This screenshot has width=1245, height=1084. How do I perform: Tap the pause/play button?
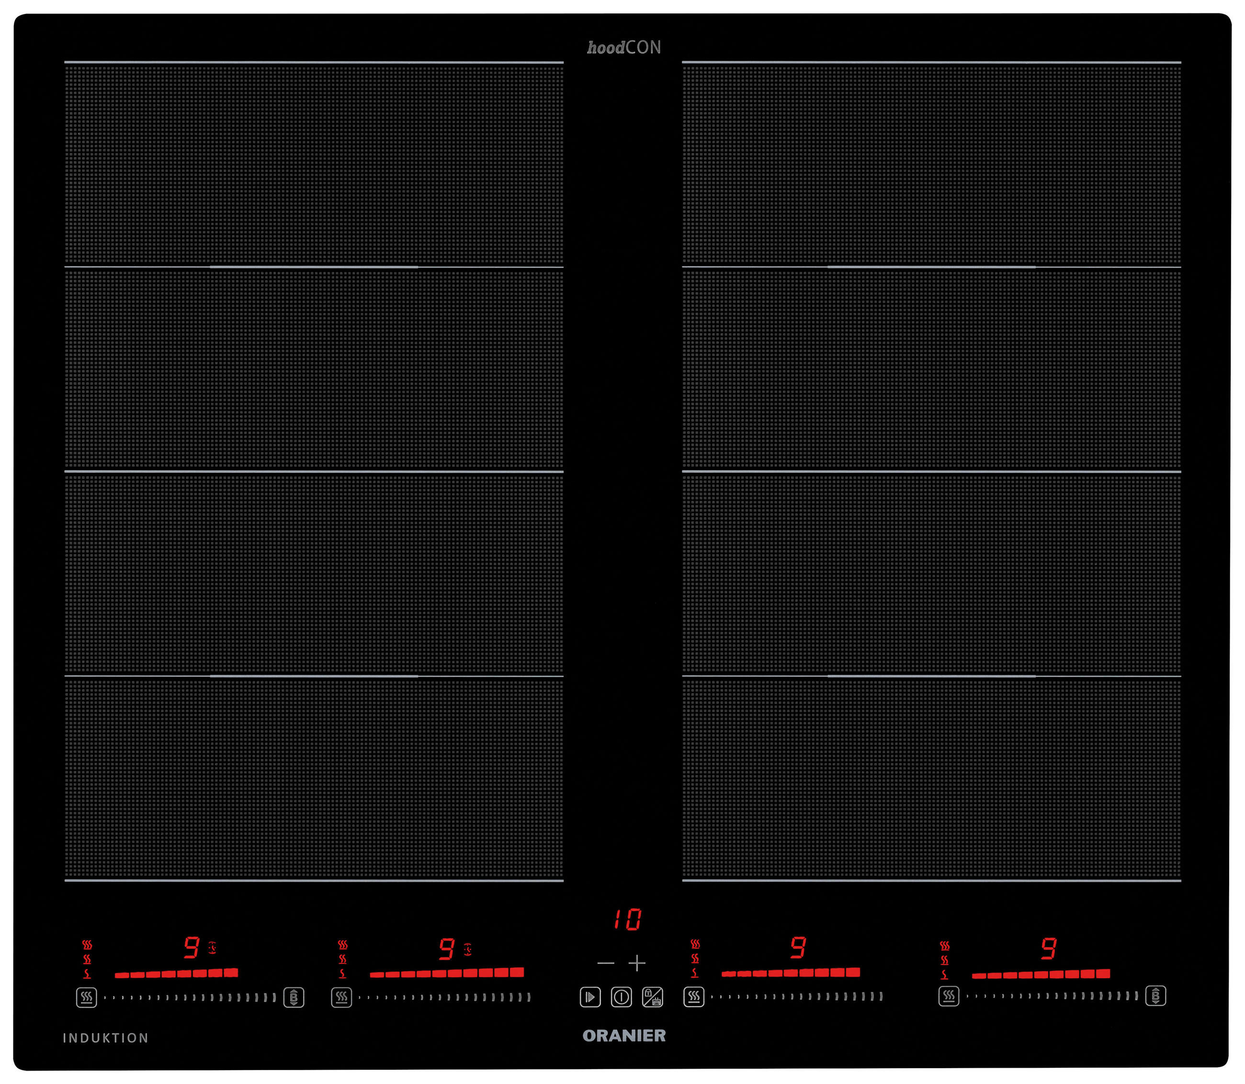coord(590,997)
